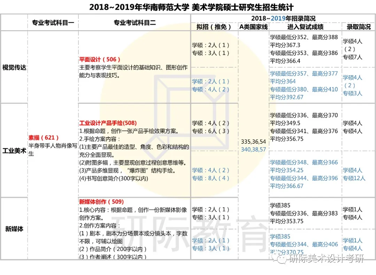
Task: Click the 'A类国家线' column header
Action: tap(253, 27)
